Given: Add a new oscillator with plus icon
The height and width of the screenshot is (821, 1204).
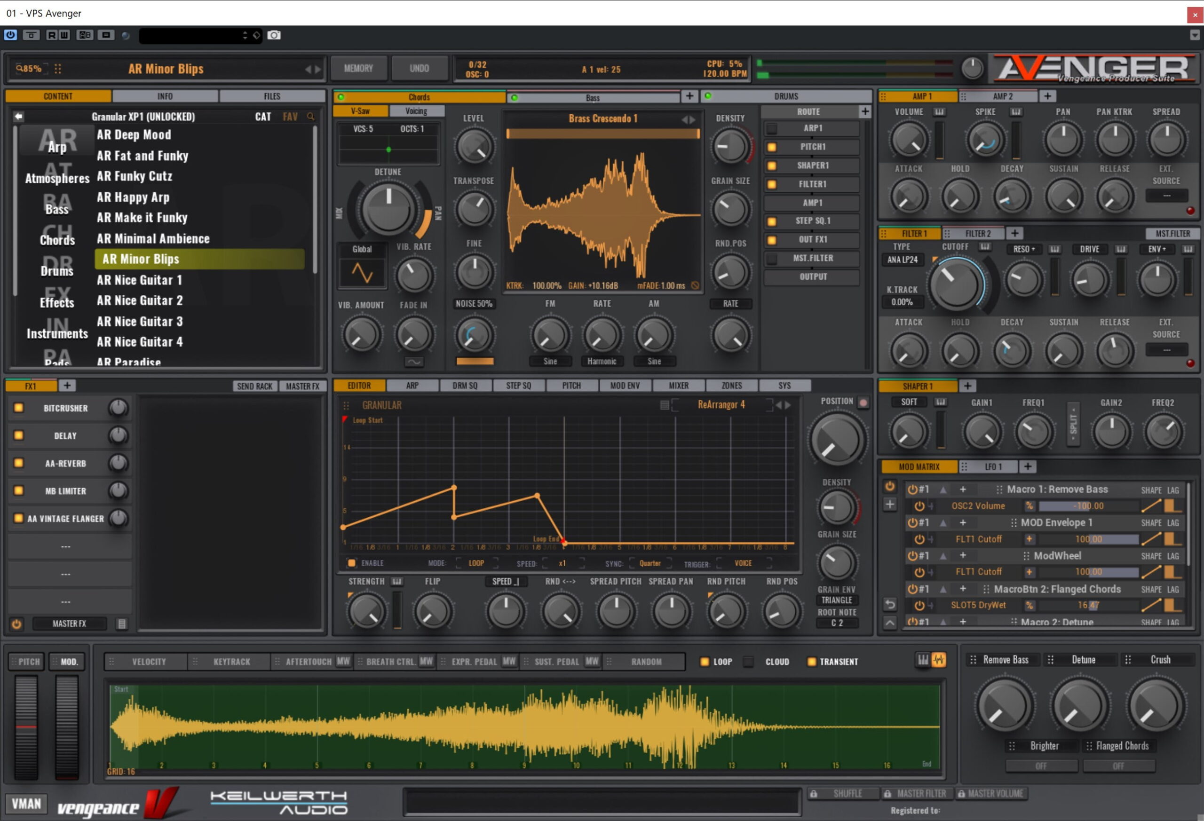Looking at the screenshot, I should (x=689, y=96).
